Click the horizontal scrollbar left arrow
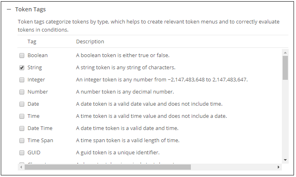 tap(20, 167)
